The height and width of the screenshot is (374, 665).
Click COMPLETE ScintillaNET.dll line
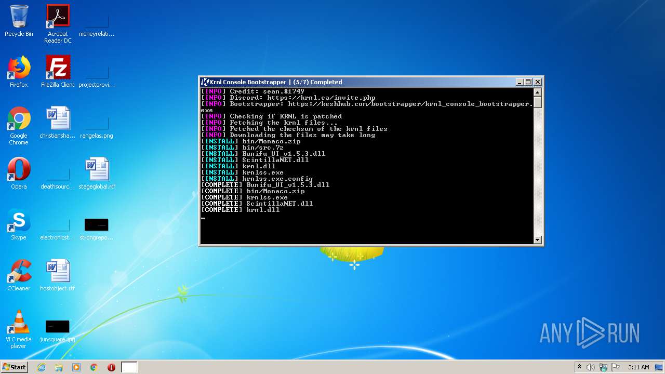pyautogui.click(x=257, y=204)
